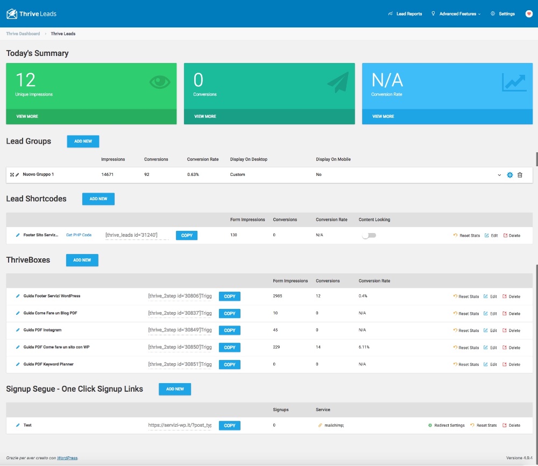Viewport: 538px width, 466px height.
Task: Open Advanced Features dropdown menu
Action: pyautogui.click(x=456, y=14)
